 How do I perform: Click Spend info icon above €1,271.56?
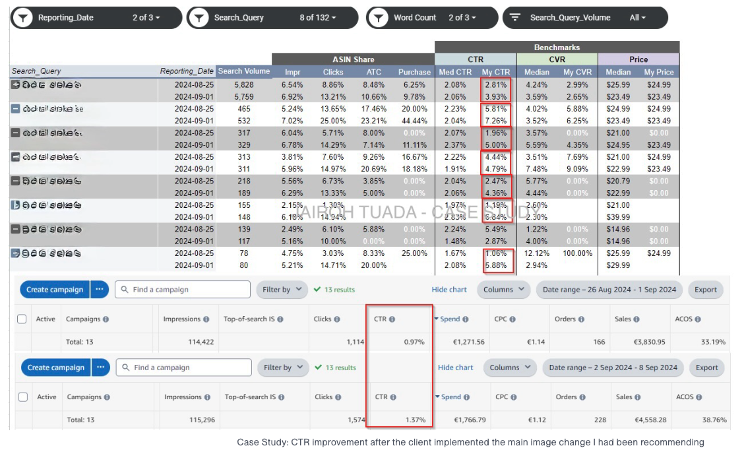tap(466, 319)
